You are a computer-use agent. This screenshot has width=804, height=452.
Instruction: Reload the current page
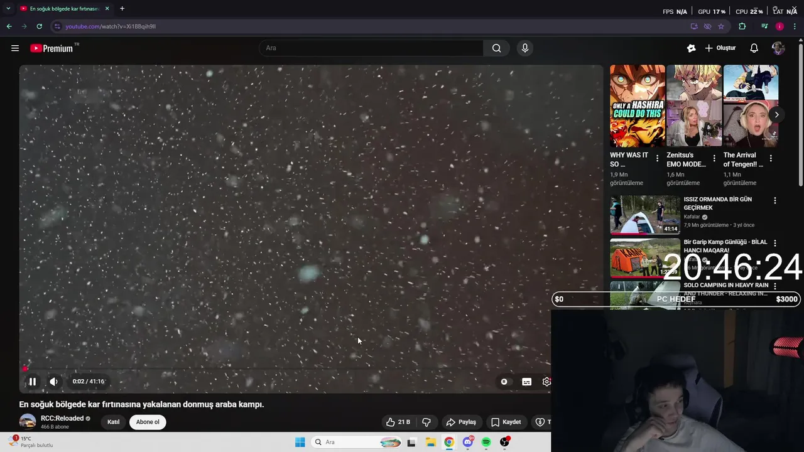pos(39,26)
